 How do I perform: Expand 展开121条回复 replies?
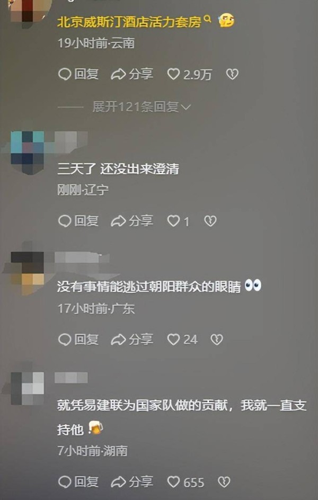[x=142, y=107]
